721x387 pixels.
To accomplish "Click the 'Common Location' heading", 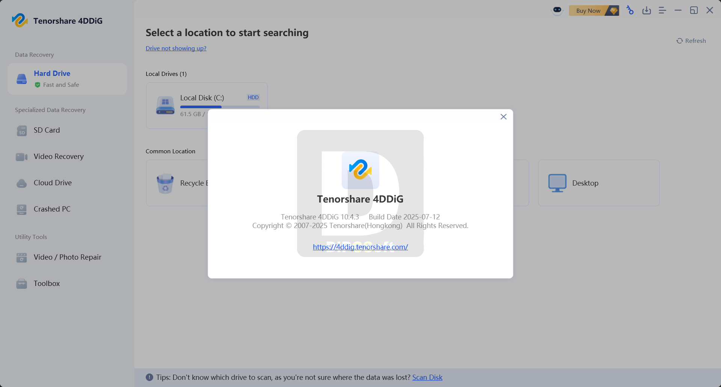I will point(170,151).
